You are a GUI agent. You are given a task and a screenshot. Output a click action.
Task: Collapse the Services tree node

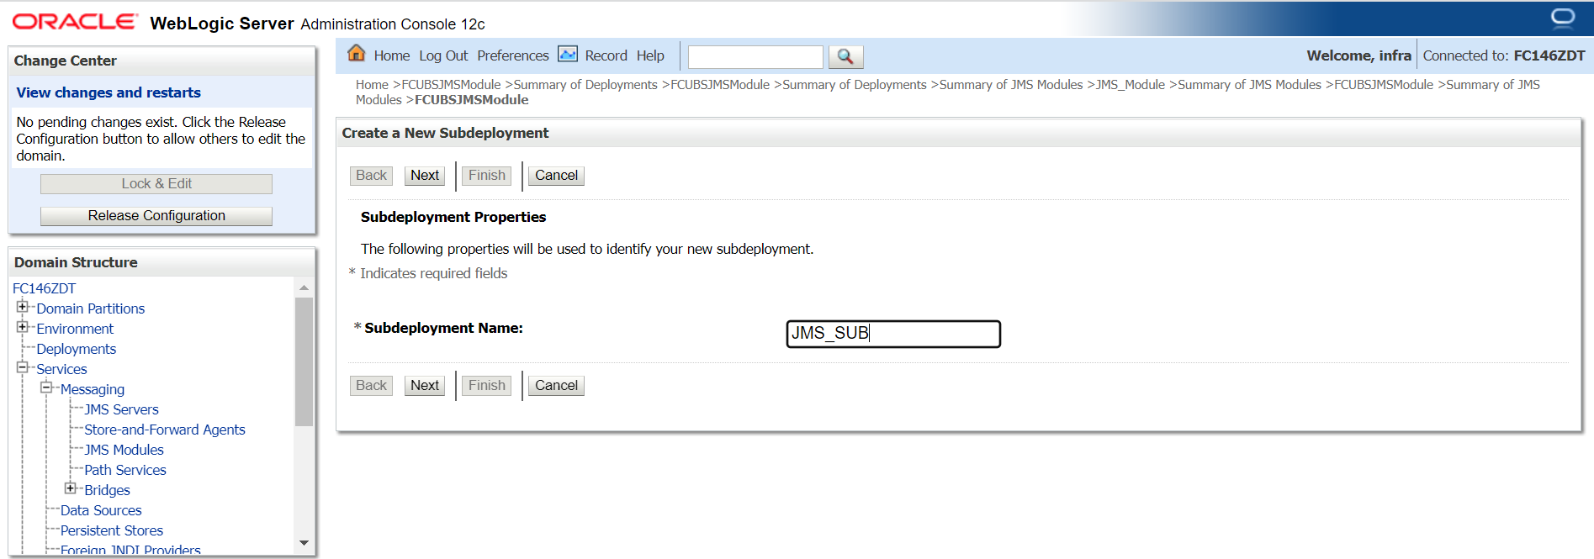[x=23, y=367]
